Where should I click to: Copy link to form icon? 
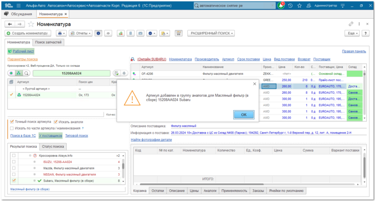pos(351,24)
